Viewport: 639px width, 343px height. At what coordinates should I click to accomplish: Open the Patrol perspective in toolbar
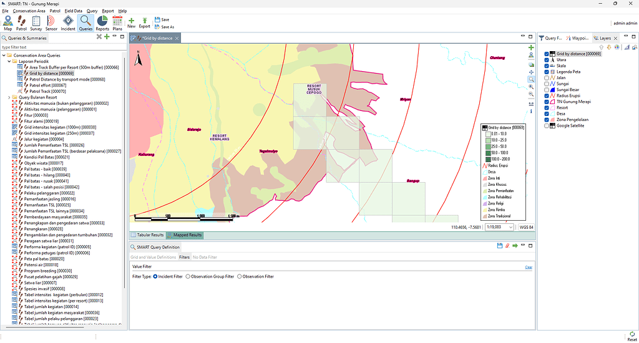22,22
